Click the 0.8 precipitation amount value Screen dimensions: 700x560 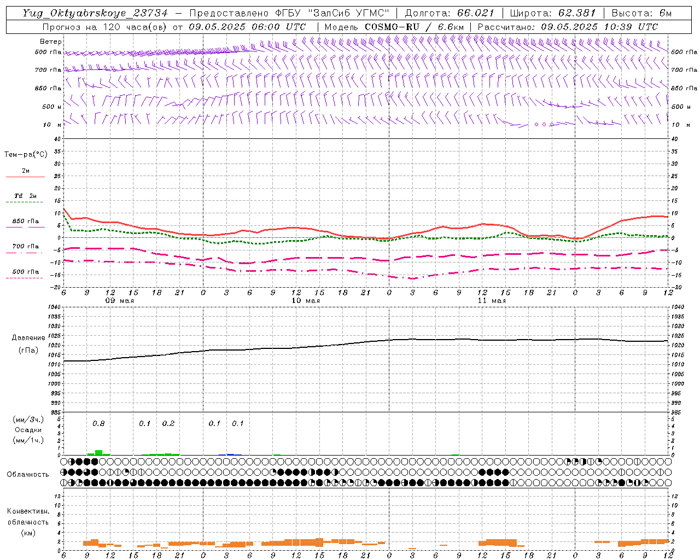(98, 424)
